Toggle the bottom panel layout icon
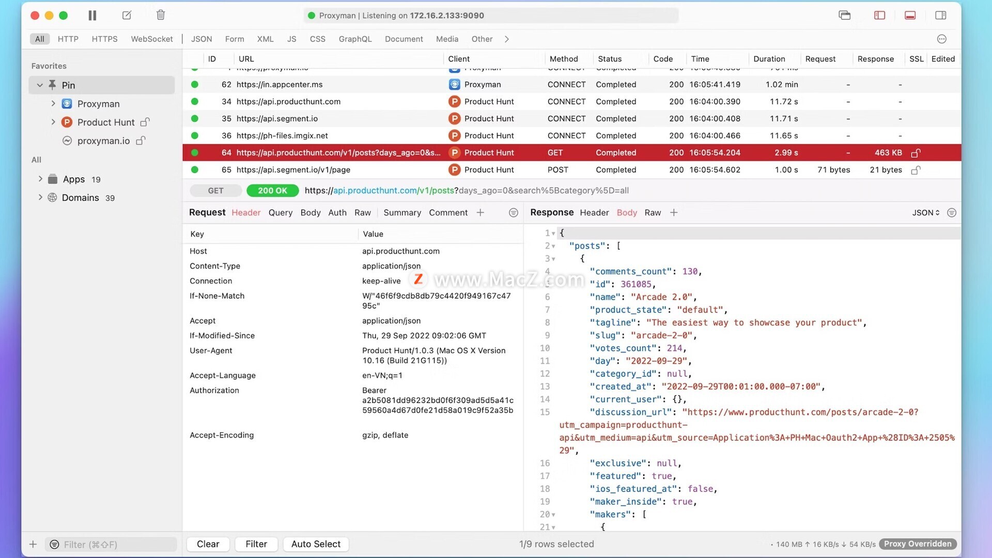This screenshot has width=992, height=558. pyautogui.click(x=910, y=16)
